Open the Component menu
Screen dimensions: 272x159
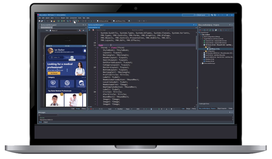pyautogui.click(x=73, y=18)
